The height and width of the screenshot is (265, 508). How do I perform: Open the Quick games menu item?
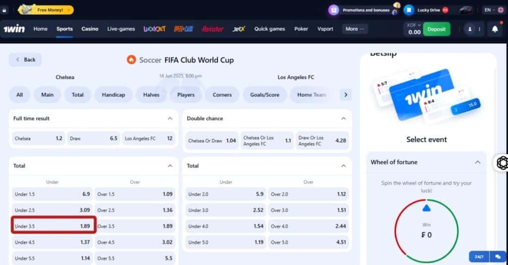pos(269,29)
